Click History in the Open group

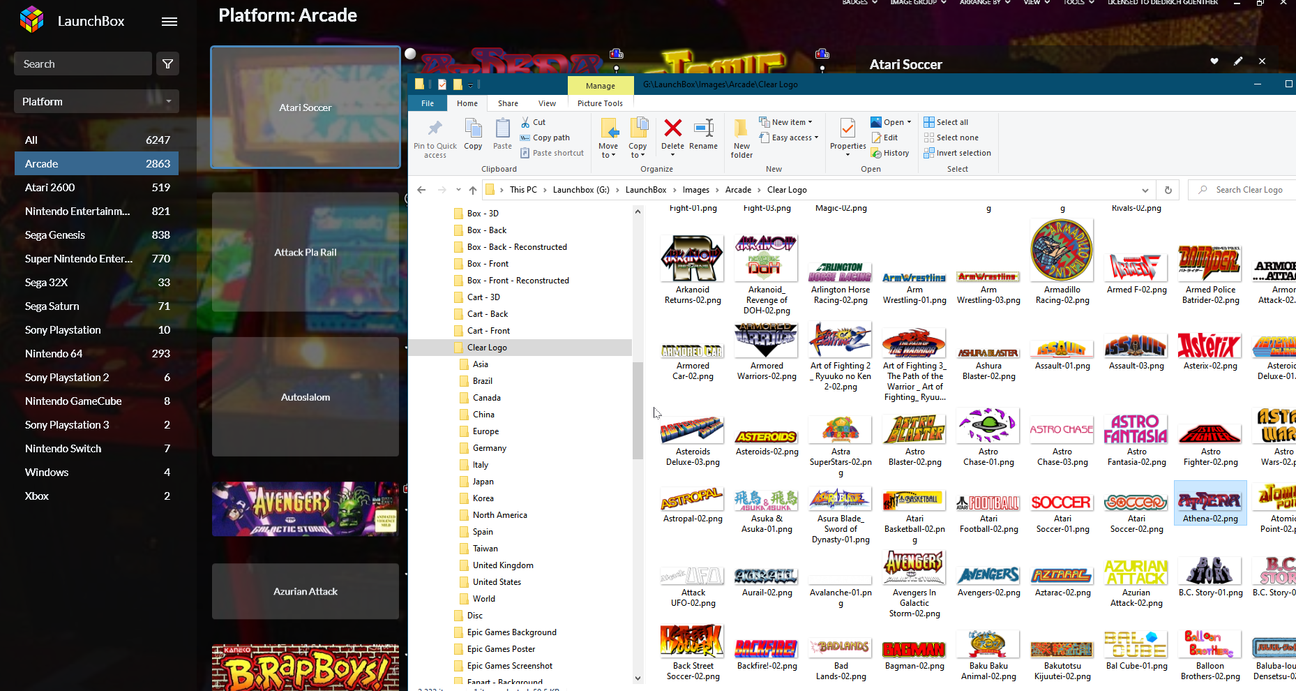coord(890,153)
